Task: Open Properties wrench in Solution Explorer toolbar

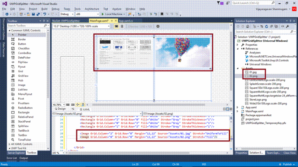Action: pyautogui.click(x=287, y=27)
